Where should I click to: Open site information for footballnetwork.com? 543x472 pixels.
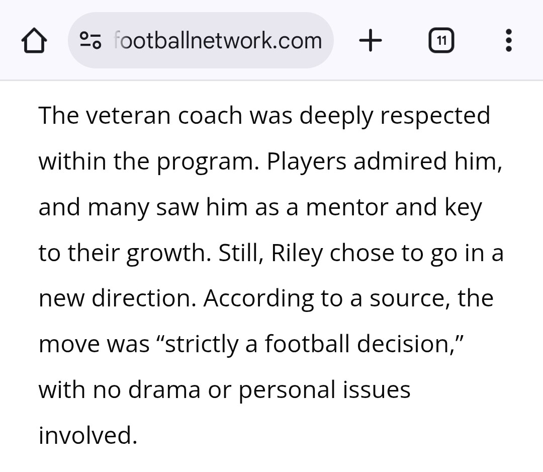(x=91, y=41)
